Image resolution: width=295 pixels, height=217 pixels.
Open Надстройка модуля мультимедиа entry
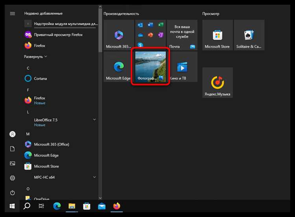click(x=61, y=24)
